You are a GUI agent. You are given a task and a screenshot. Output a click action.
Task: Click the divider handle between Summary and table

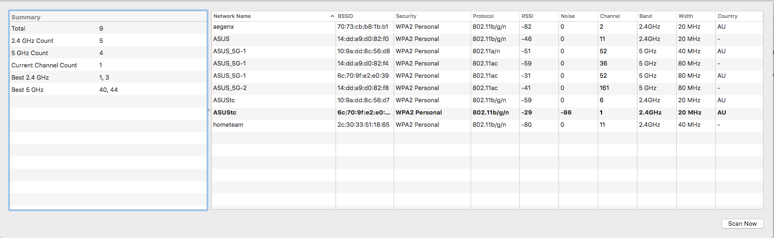pos(209,110)
